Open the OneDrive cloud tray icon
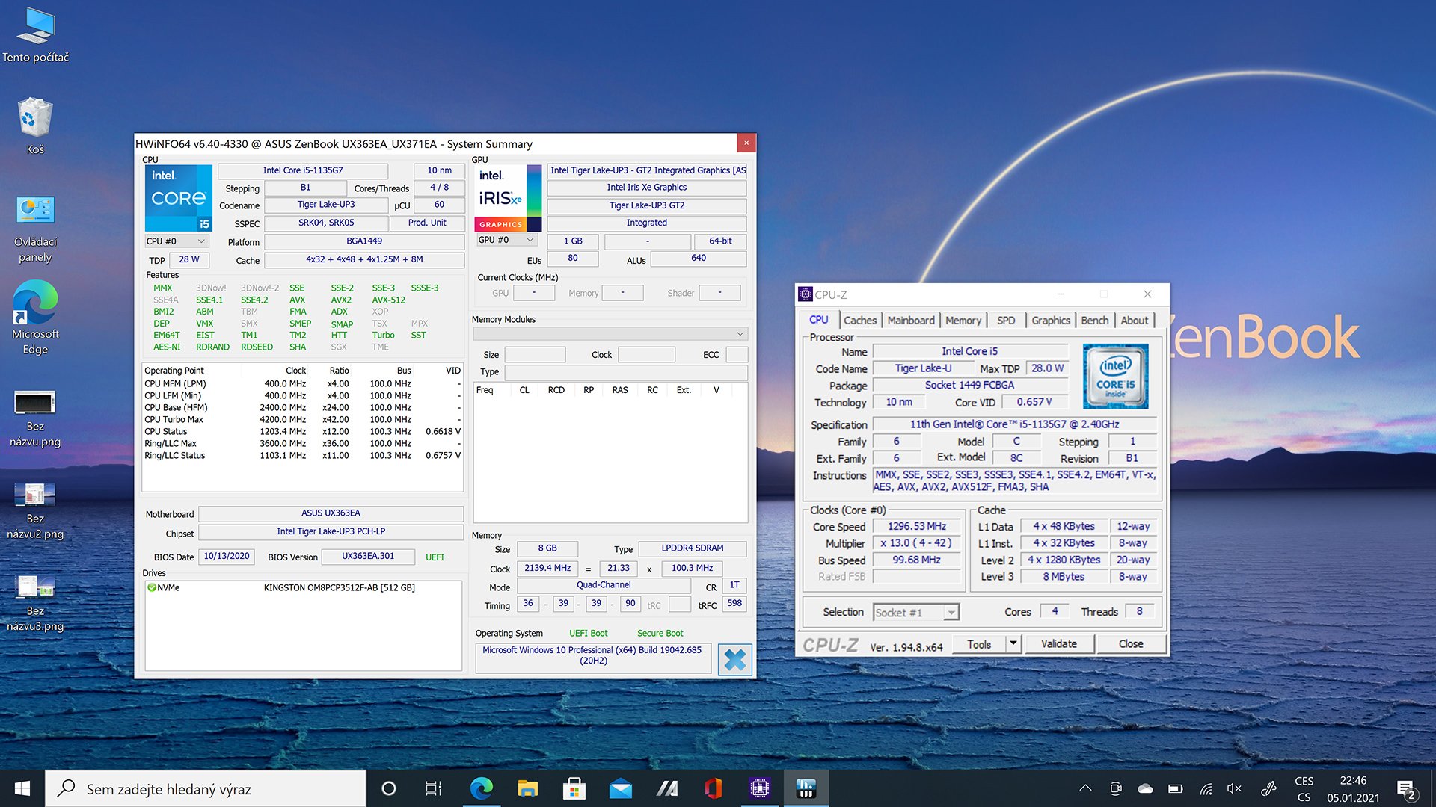The image size is (1436, 807). pos(1145,788)
